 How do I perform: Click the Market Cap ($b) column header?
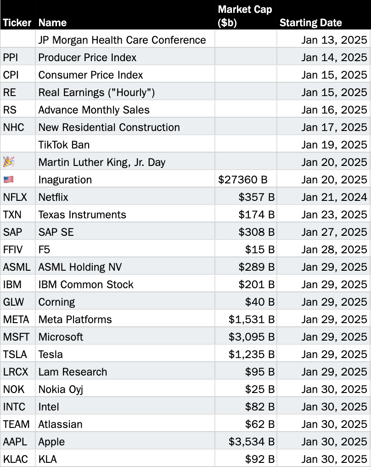pos(245,16)
